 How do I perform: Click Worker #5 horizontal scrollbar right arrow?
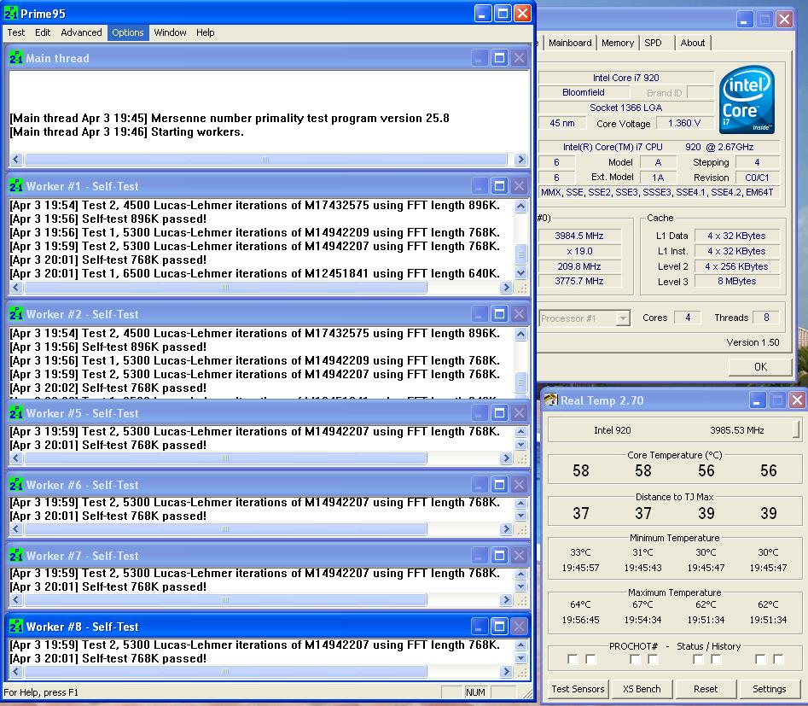point(506,458)
